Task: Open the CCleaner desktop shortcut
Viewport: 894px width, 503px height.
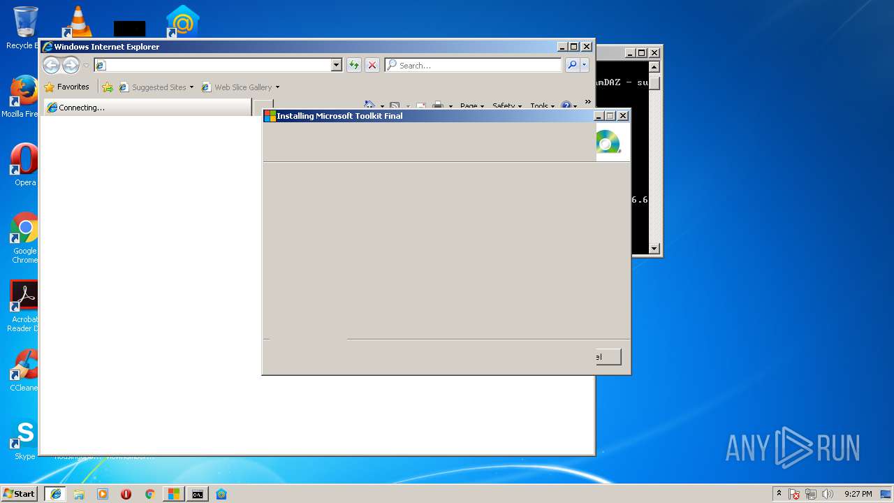Action: pos(24,371)
